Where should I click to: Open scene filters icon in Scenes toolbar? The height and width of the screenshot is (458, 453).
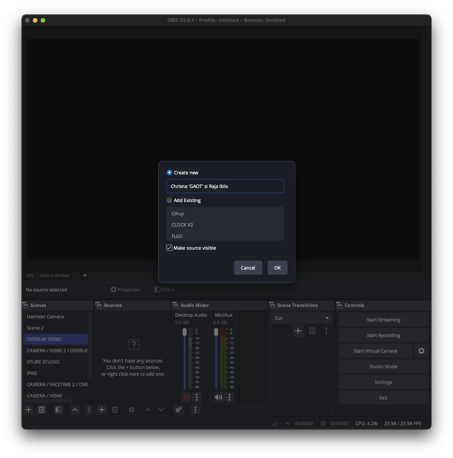[58, 410]
